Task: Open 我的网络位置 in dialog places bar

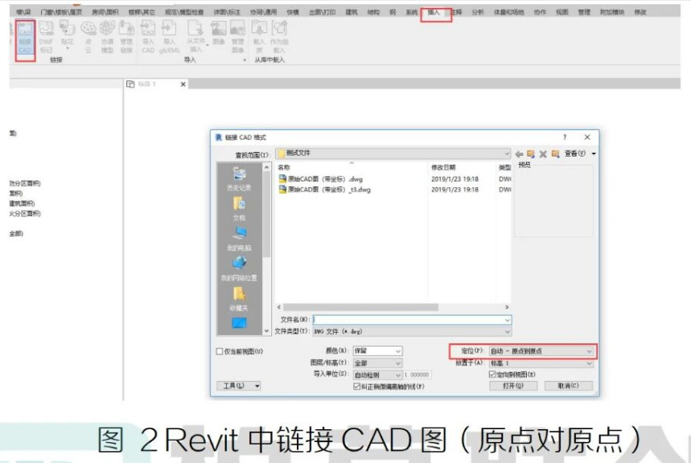Action: click(x=239, y=268)
